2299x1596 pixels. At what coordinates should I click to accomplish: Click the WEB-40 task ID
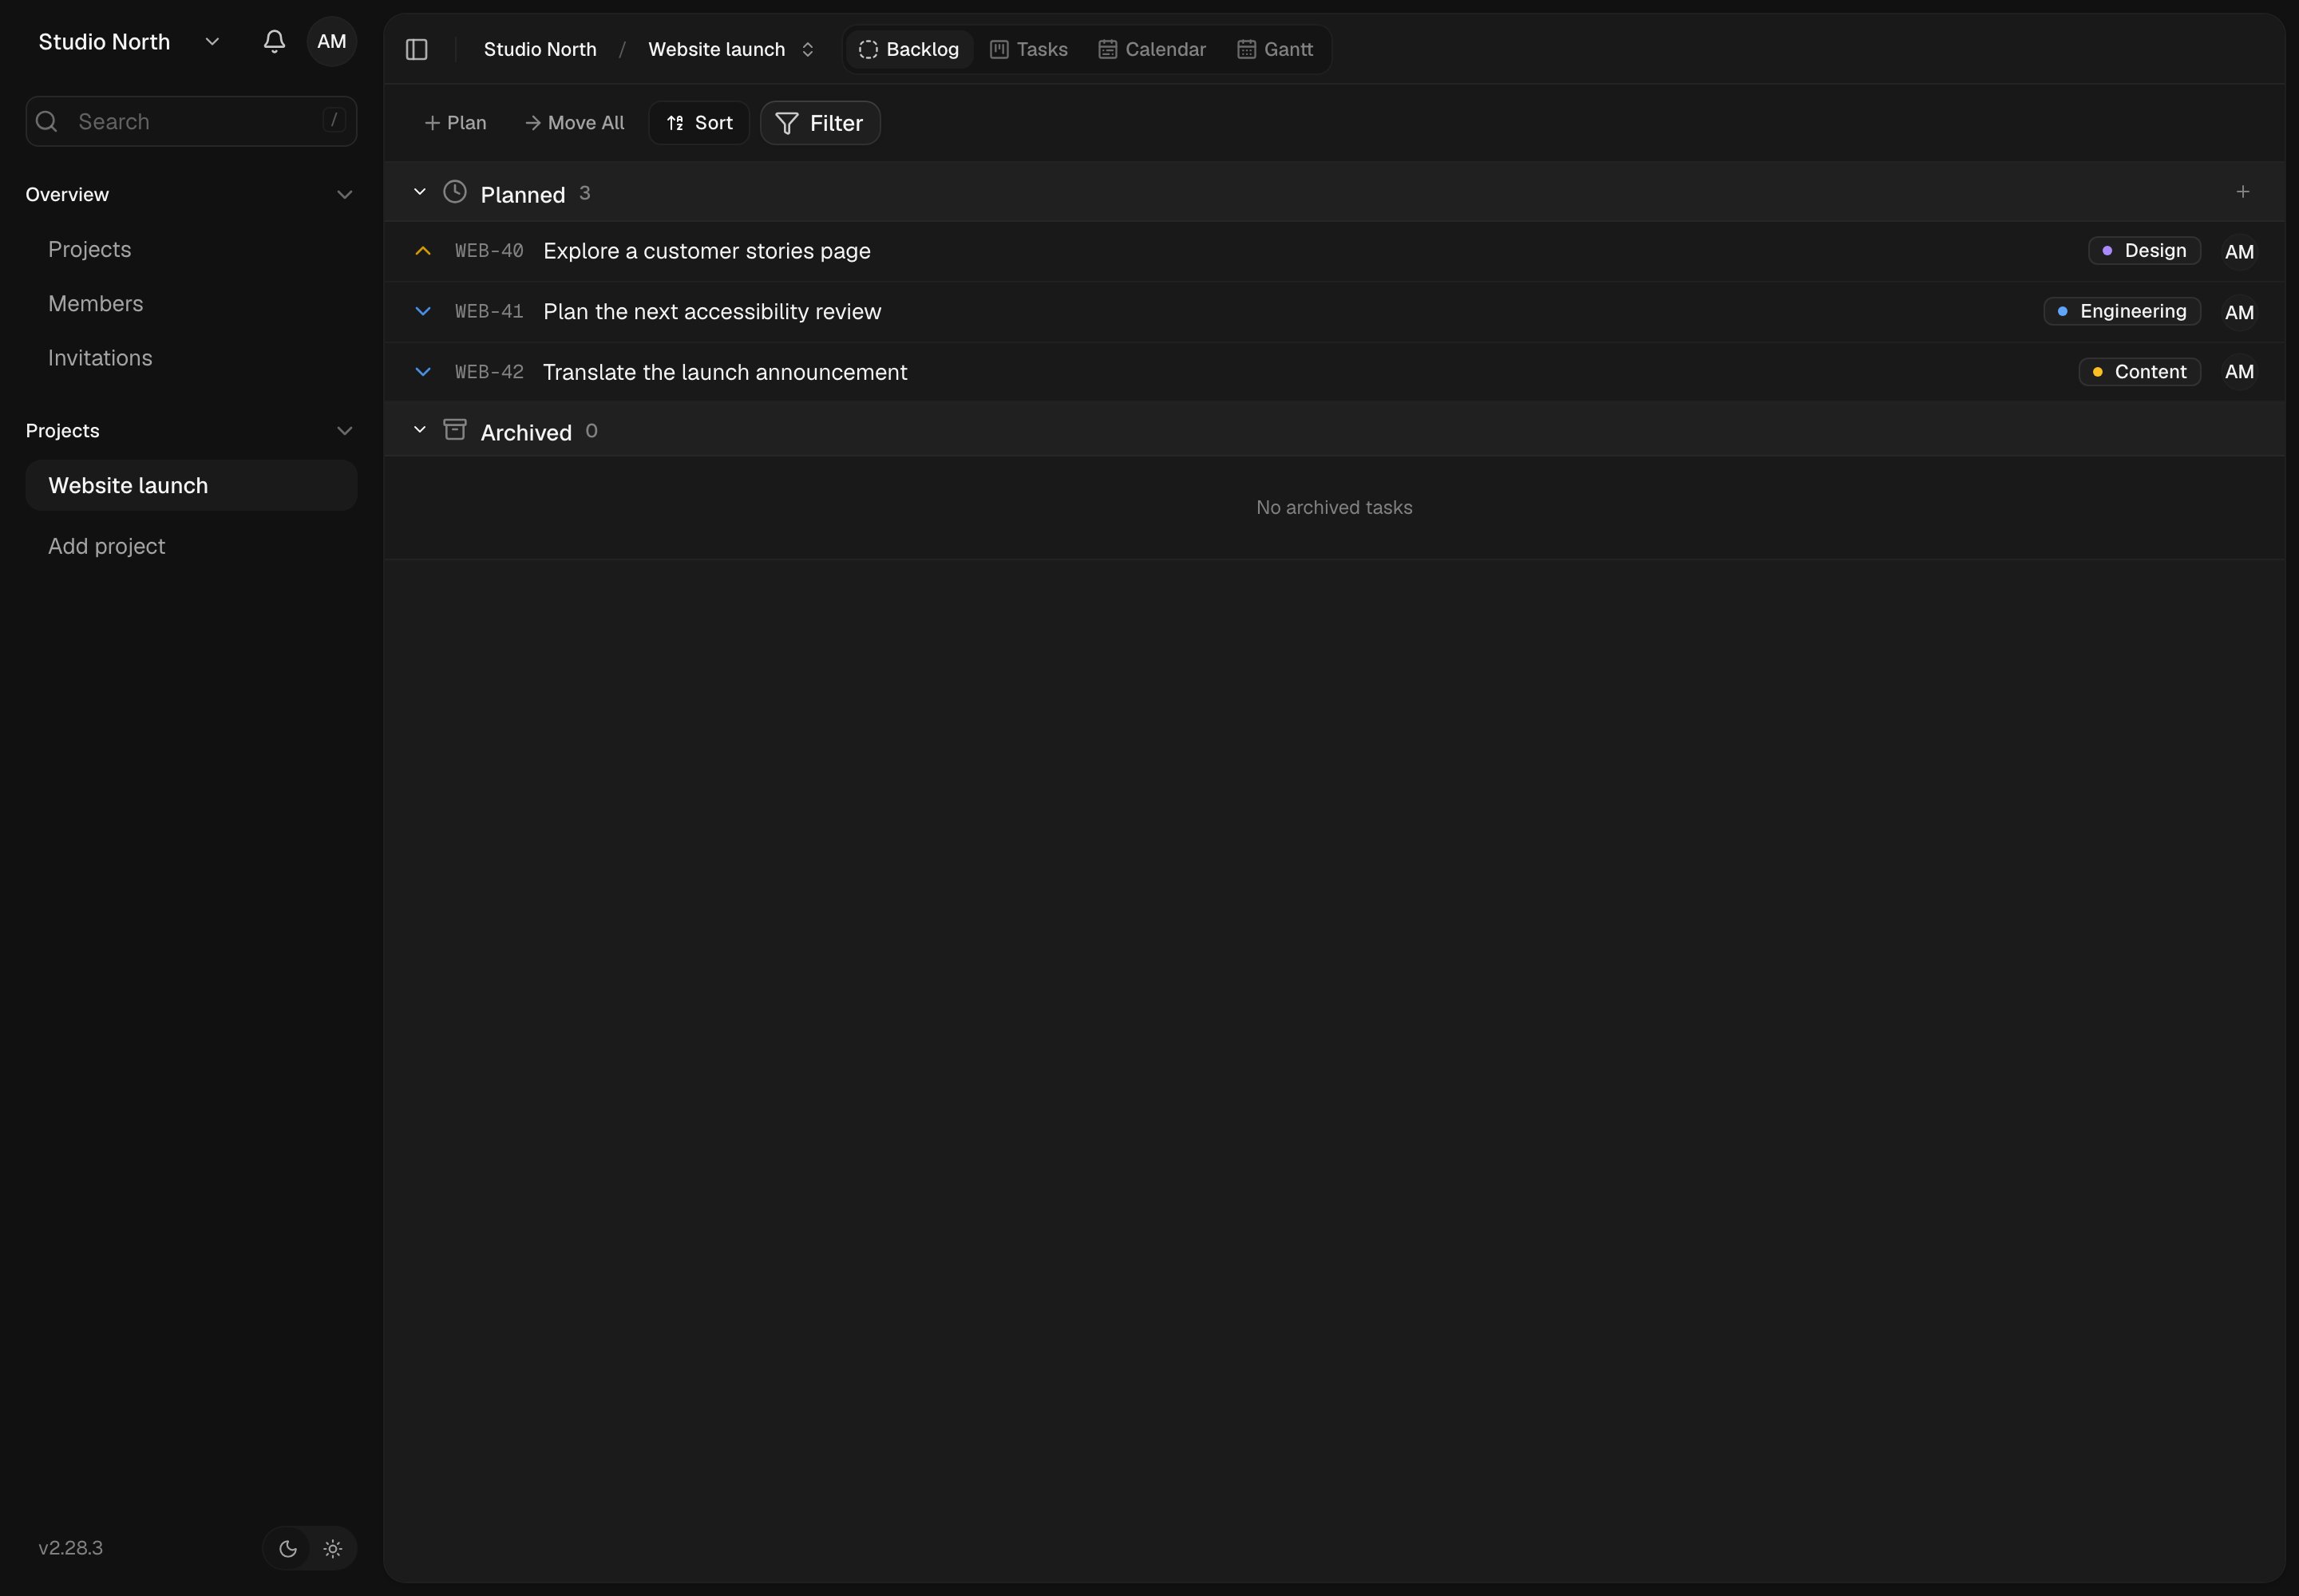tap(489, 251)
